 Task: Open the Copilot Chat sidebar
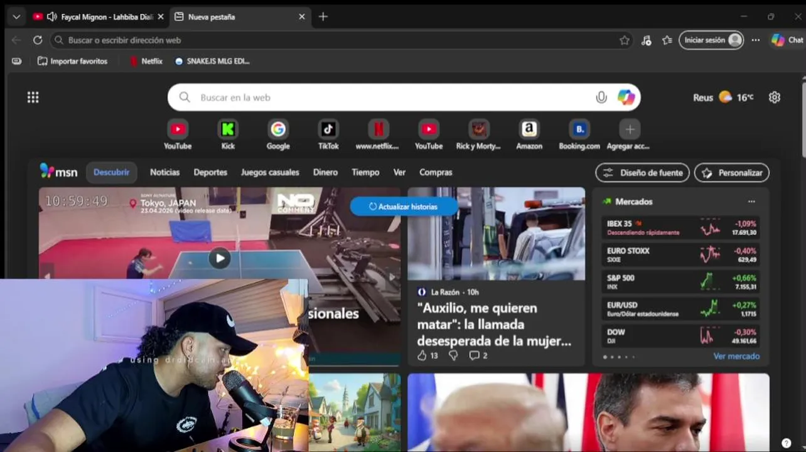pos(787,40)
